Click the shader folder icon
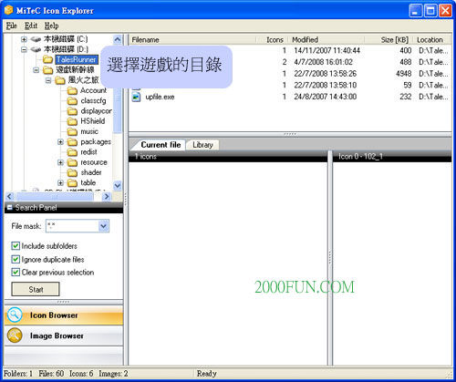The height and width of the screenshot is (382, 456). [x=72, y=172]
